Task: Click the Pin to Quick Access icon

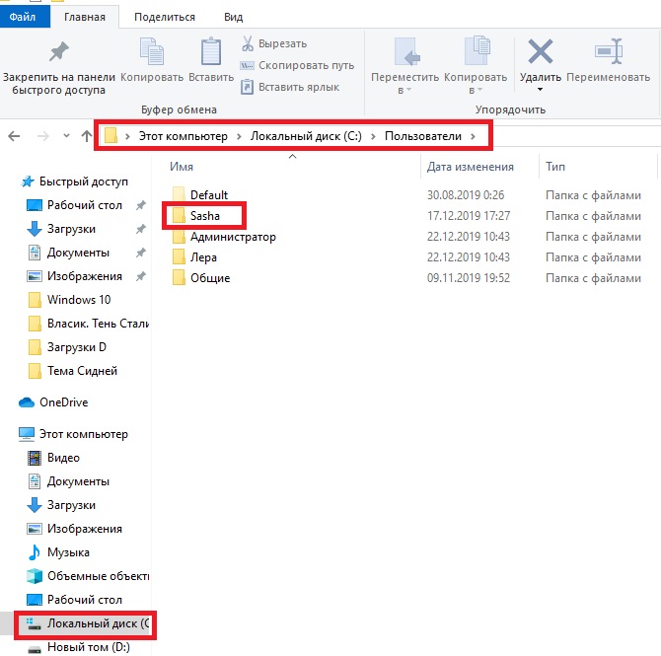Action: pyautogui.click(x=58, y=52)
